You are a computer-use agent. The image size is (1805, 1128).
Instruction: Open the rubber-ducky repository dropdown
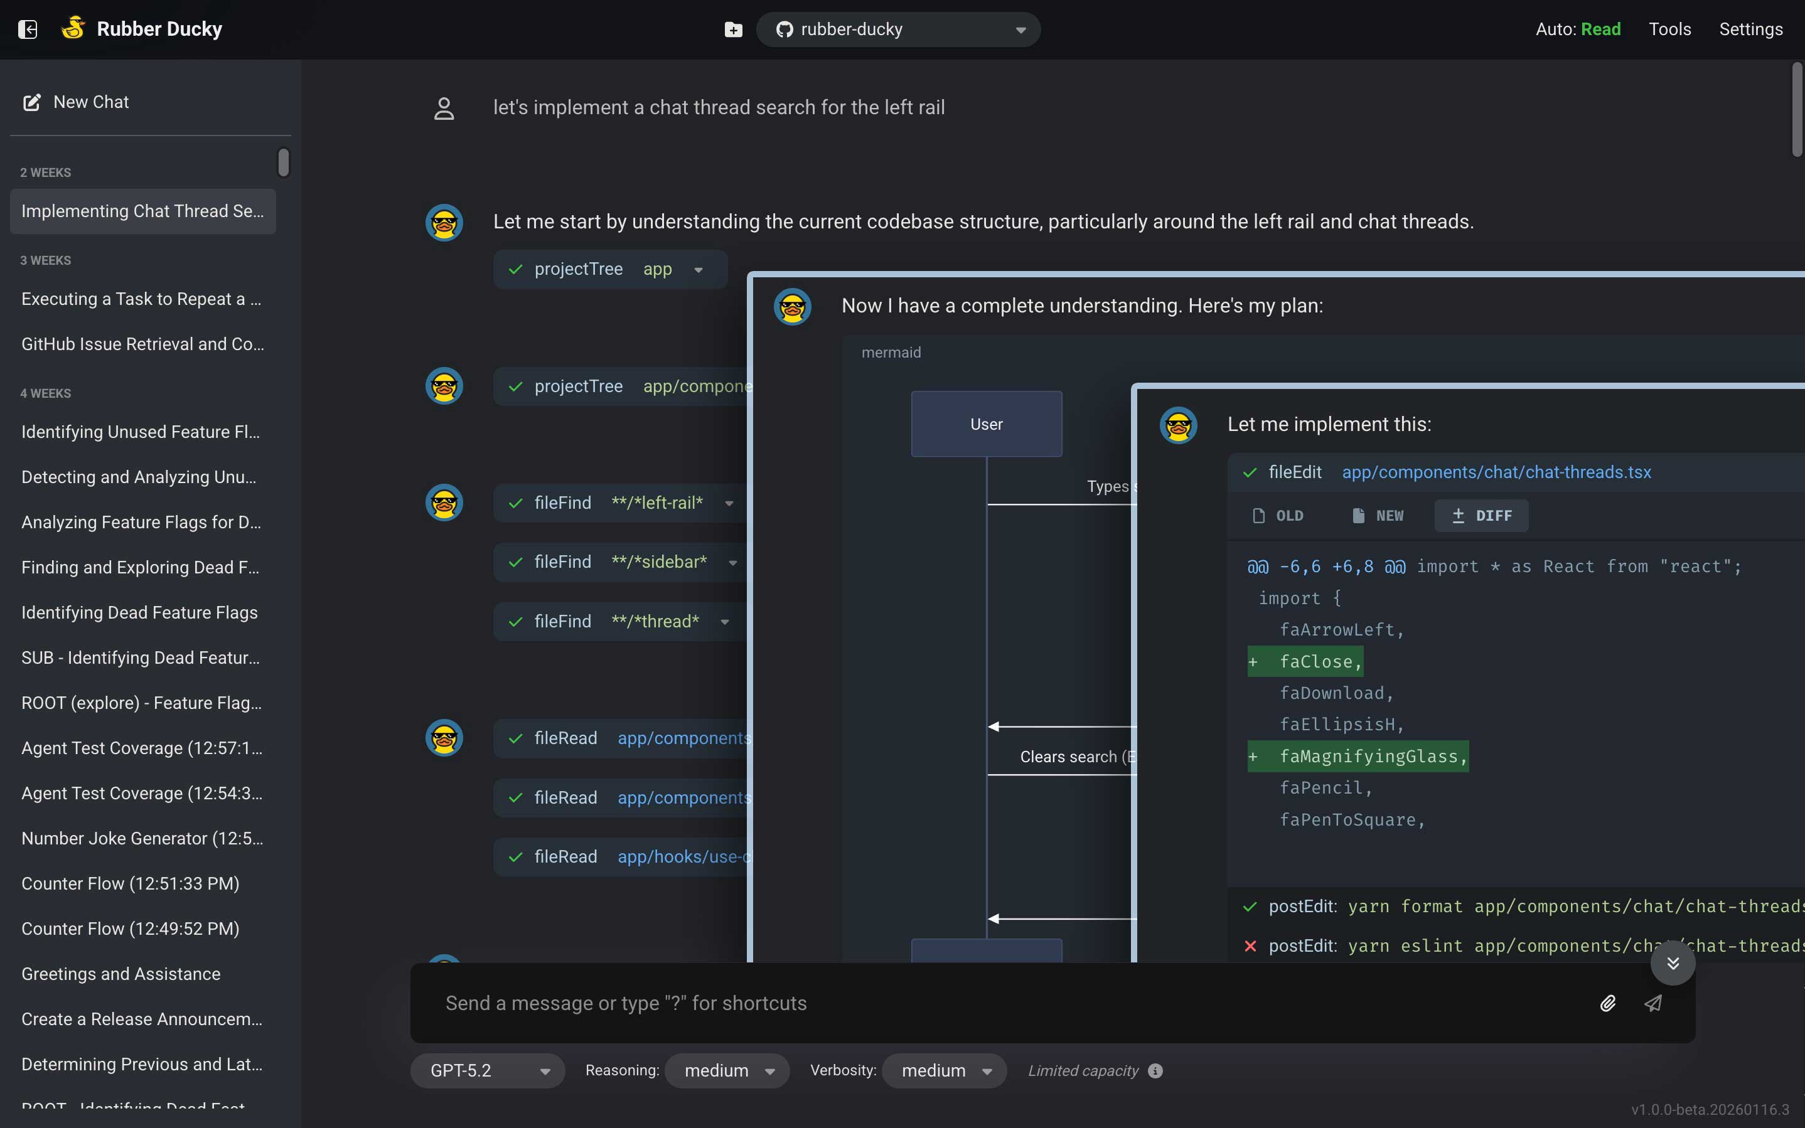pyautogui.click(x=1019, y=31)
